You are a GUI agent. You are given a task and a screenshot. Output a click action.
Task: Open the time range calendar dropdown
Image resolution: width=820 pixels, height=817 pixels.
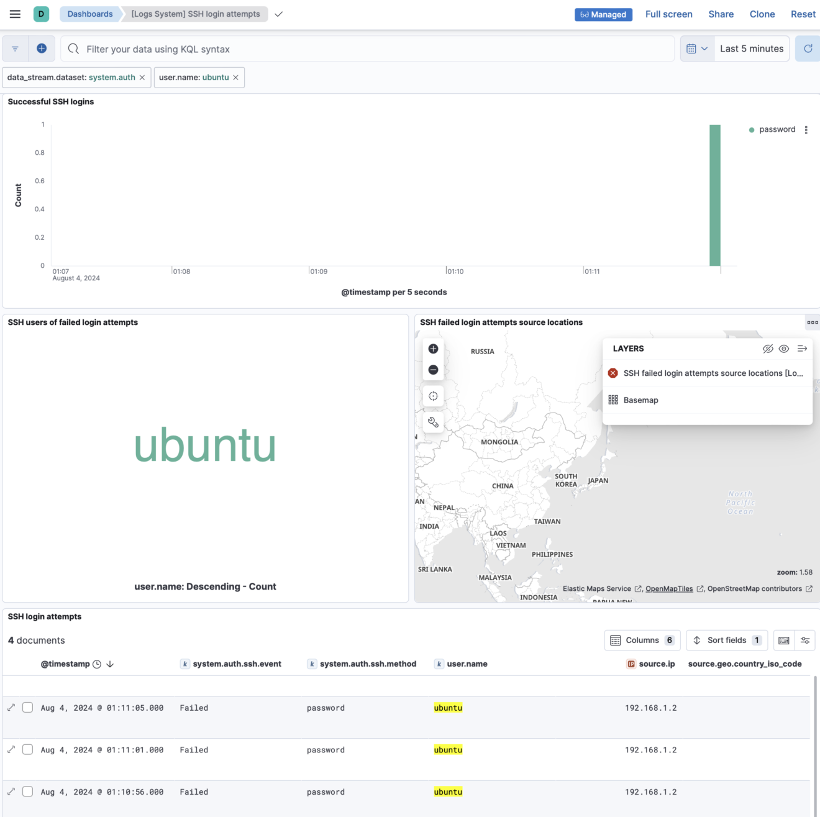coord(697,48)
